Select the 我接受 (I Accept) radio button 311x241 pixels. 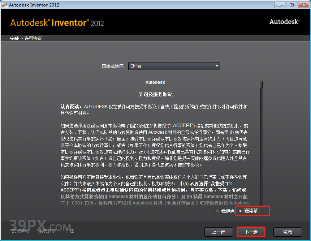point(241,211)
